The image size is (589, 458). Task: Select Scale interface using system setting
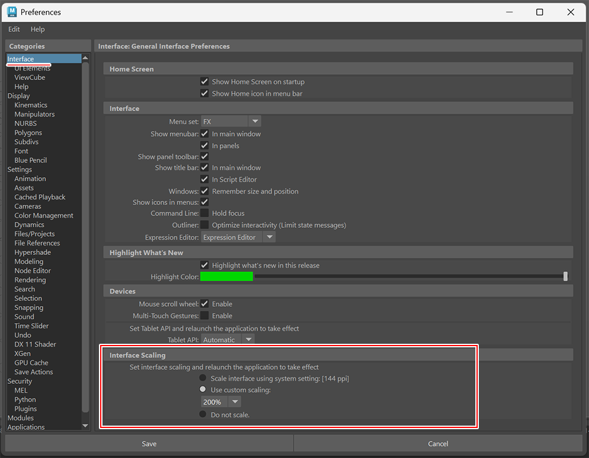click(203, 377)
